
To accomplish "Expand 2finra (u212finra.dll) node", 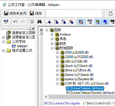I will click(57, 70).
